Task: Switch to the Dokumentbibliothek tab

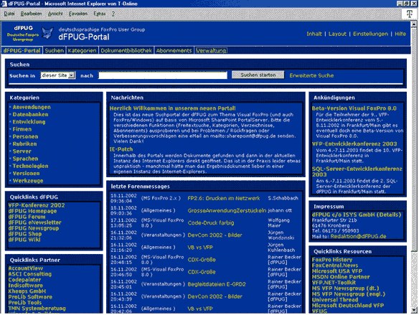Action: click(126, 50)
